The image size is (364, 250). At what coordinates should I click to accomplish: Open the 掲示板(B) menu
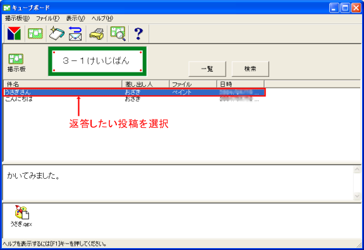point(18,18)
